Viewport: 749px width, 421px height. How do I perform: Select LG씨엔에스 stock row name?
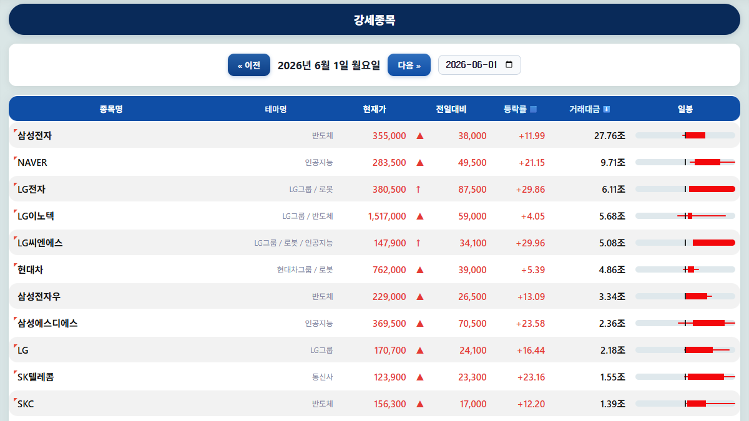(x=40, y=243)
